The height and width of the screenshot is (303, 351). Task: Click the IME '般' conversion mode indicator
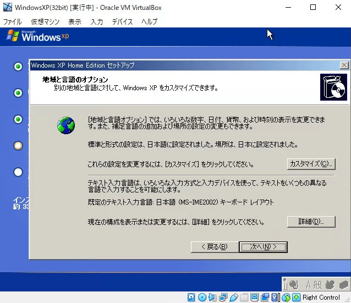(x=317, y=285)
